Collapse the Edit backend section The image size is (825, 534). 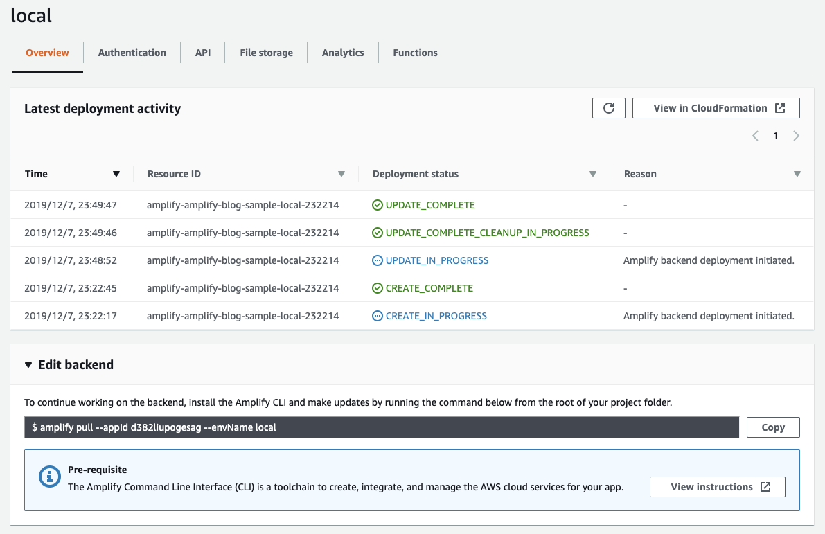pyautogui.click(x=28, y=365)
